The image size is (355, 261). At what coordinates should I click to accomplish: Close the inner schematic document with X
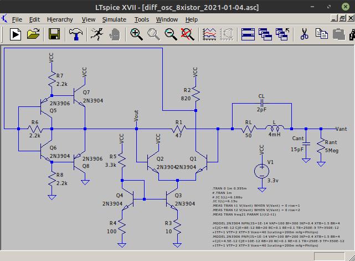click(351, 18)
